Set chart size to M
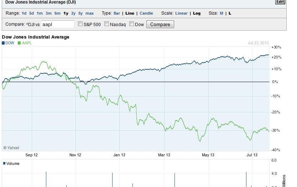The height and width of the screenshot is (187, 297). 222,13
